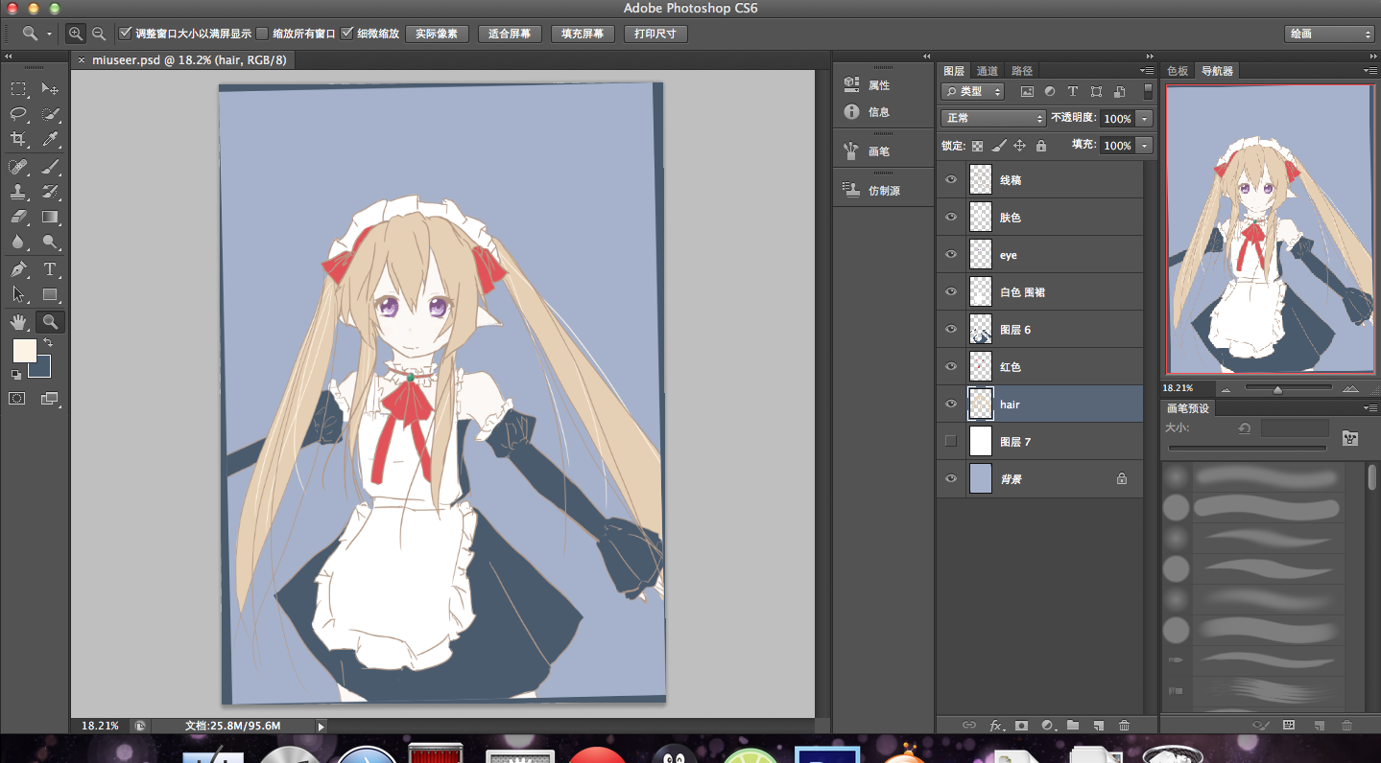
Task: Select the Horizontal Type tool
Action: pyautogui.click(x=50, y=269)
